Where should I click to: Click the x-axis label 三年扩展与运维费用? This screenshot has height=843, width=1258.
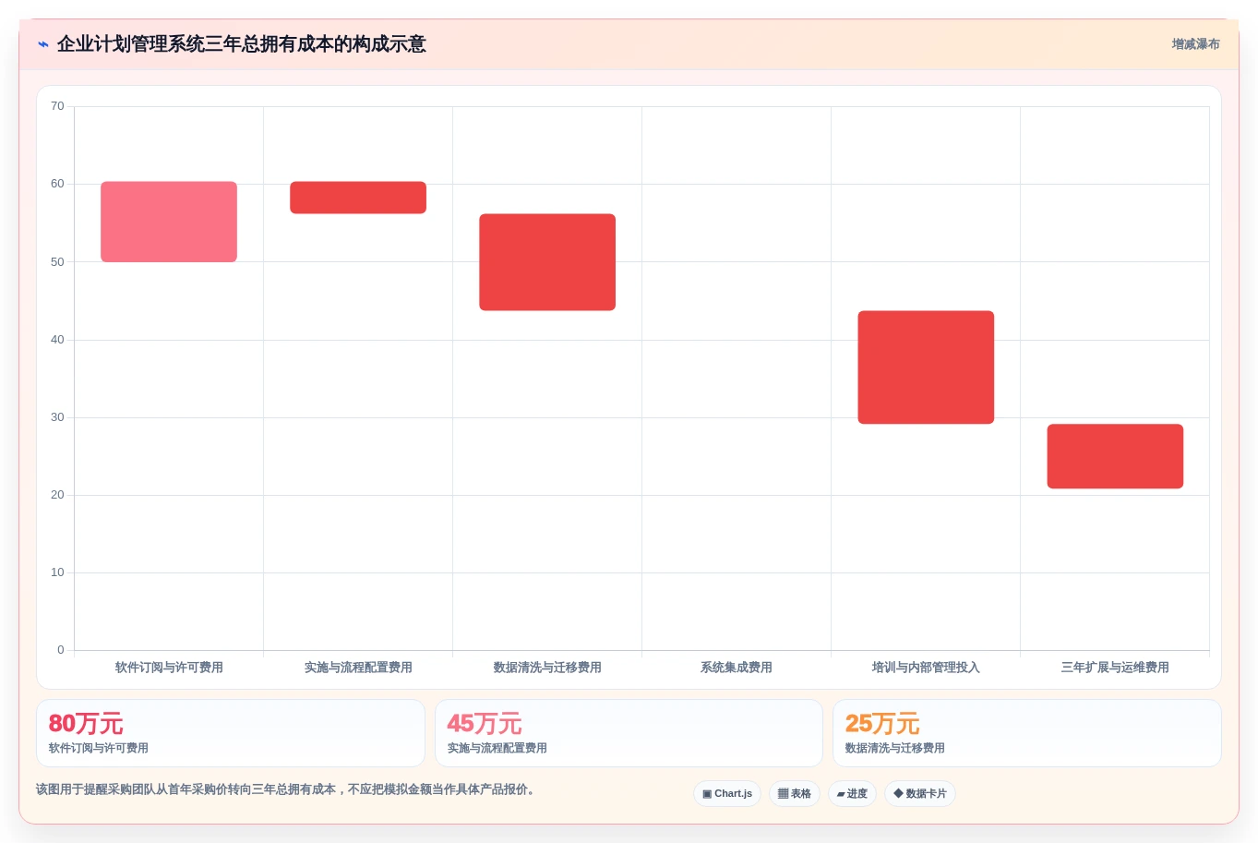click(x=1115, y=668)
